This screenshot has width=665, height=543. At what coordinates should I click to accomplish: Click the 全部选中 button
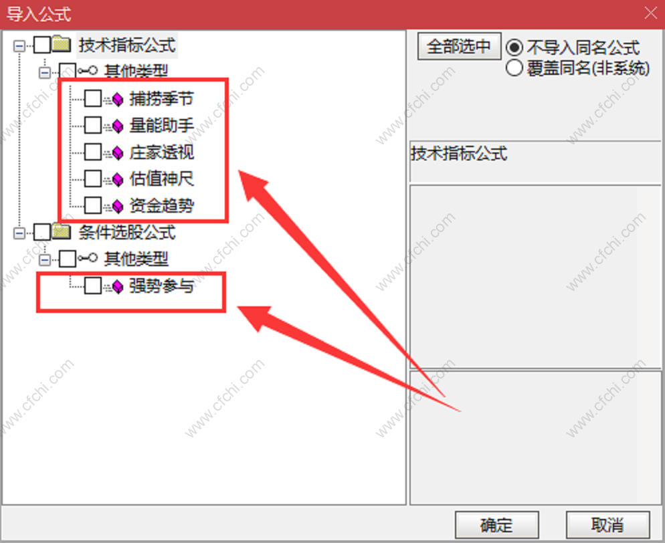460,46
